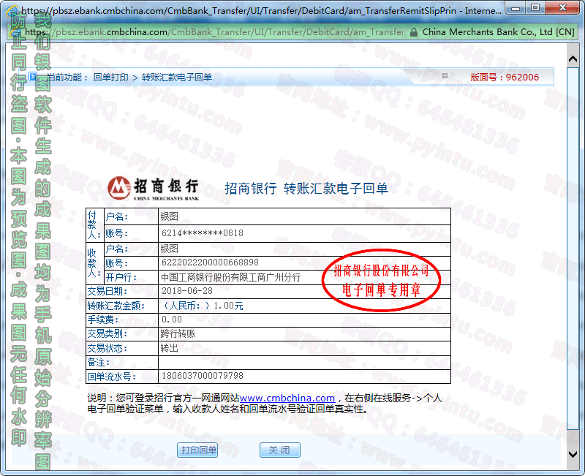Click the 备注 label

(98, 362)
